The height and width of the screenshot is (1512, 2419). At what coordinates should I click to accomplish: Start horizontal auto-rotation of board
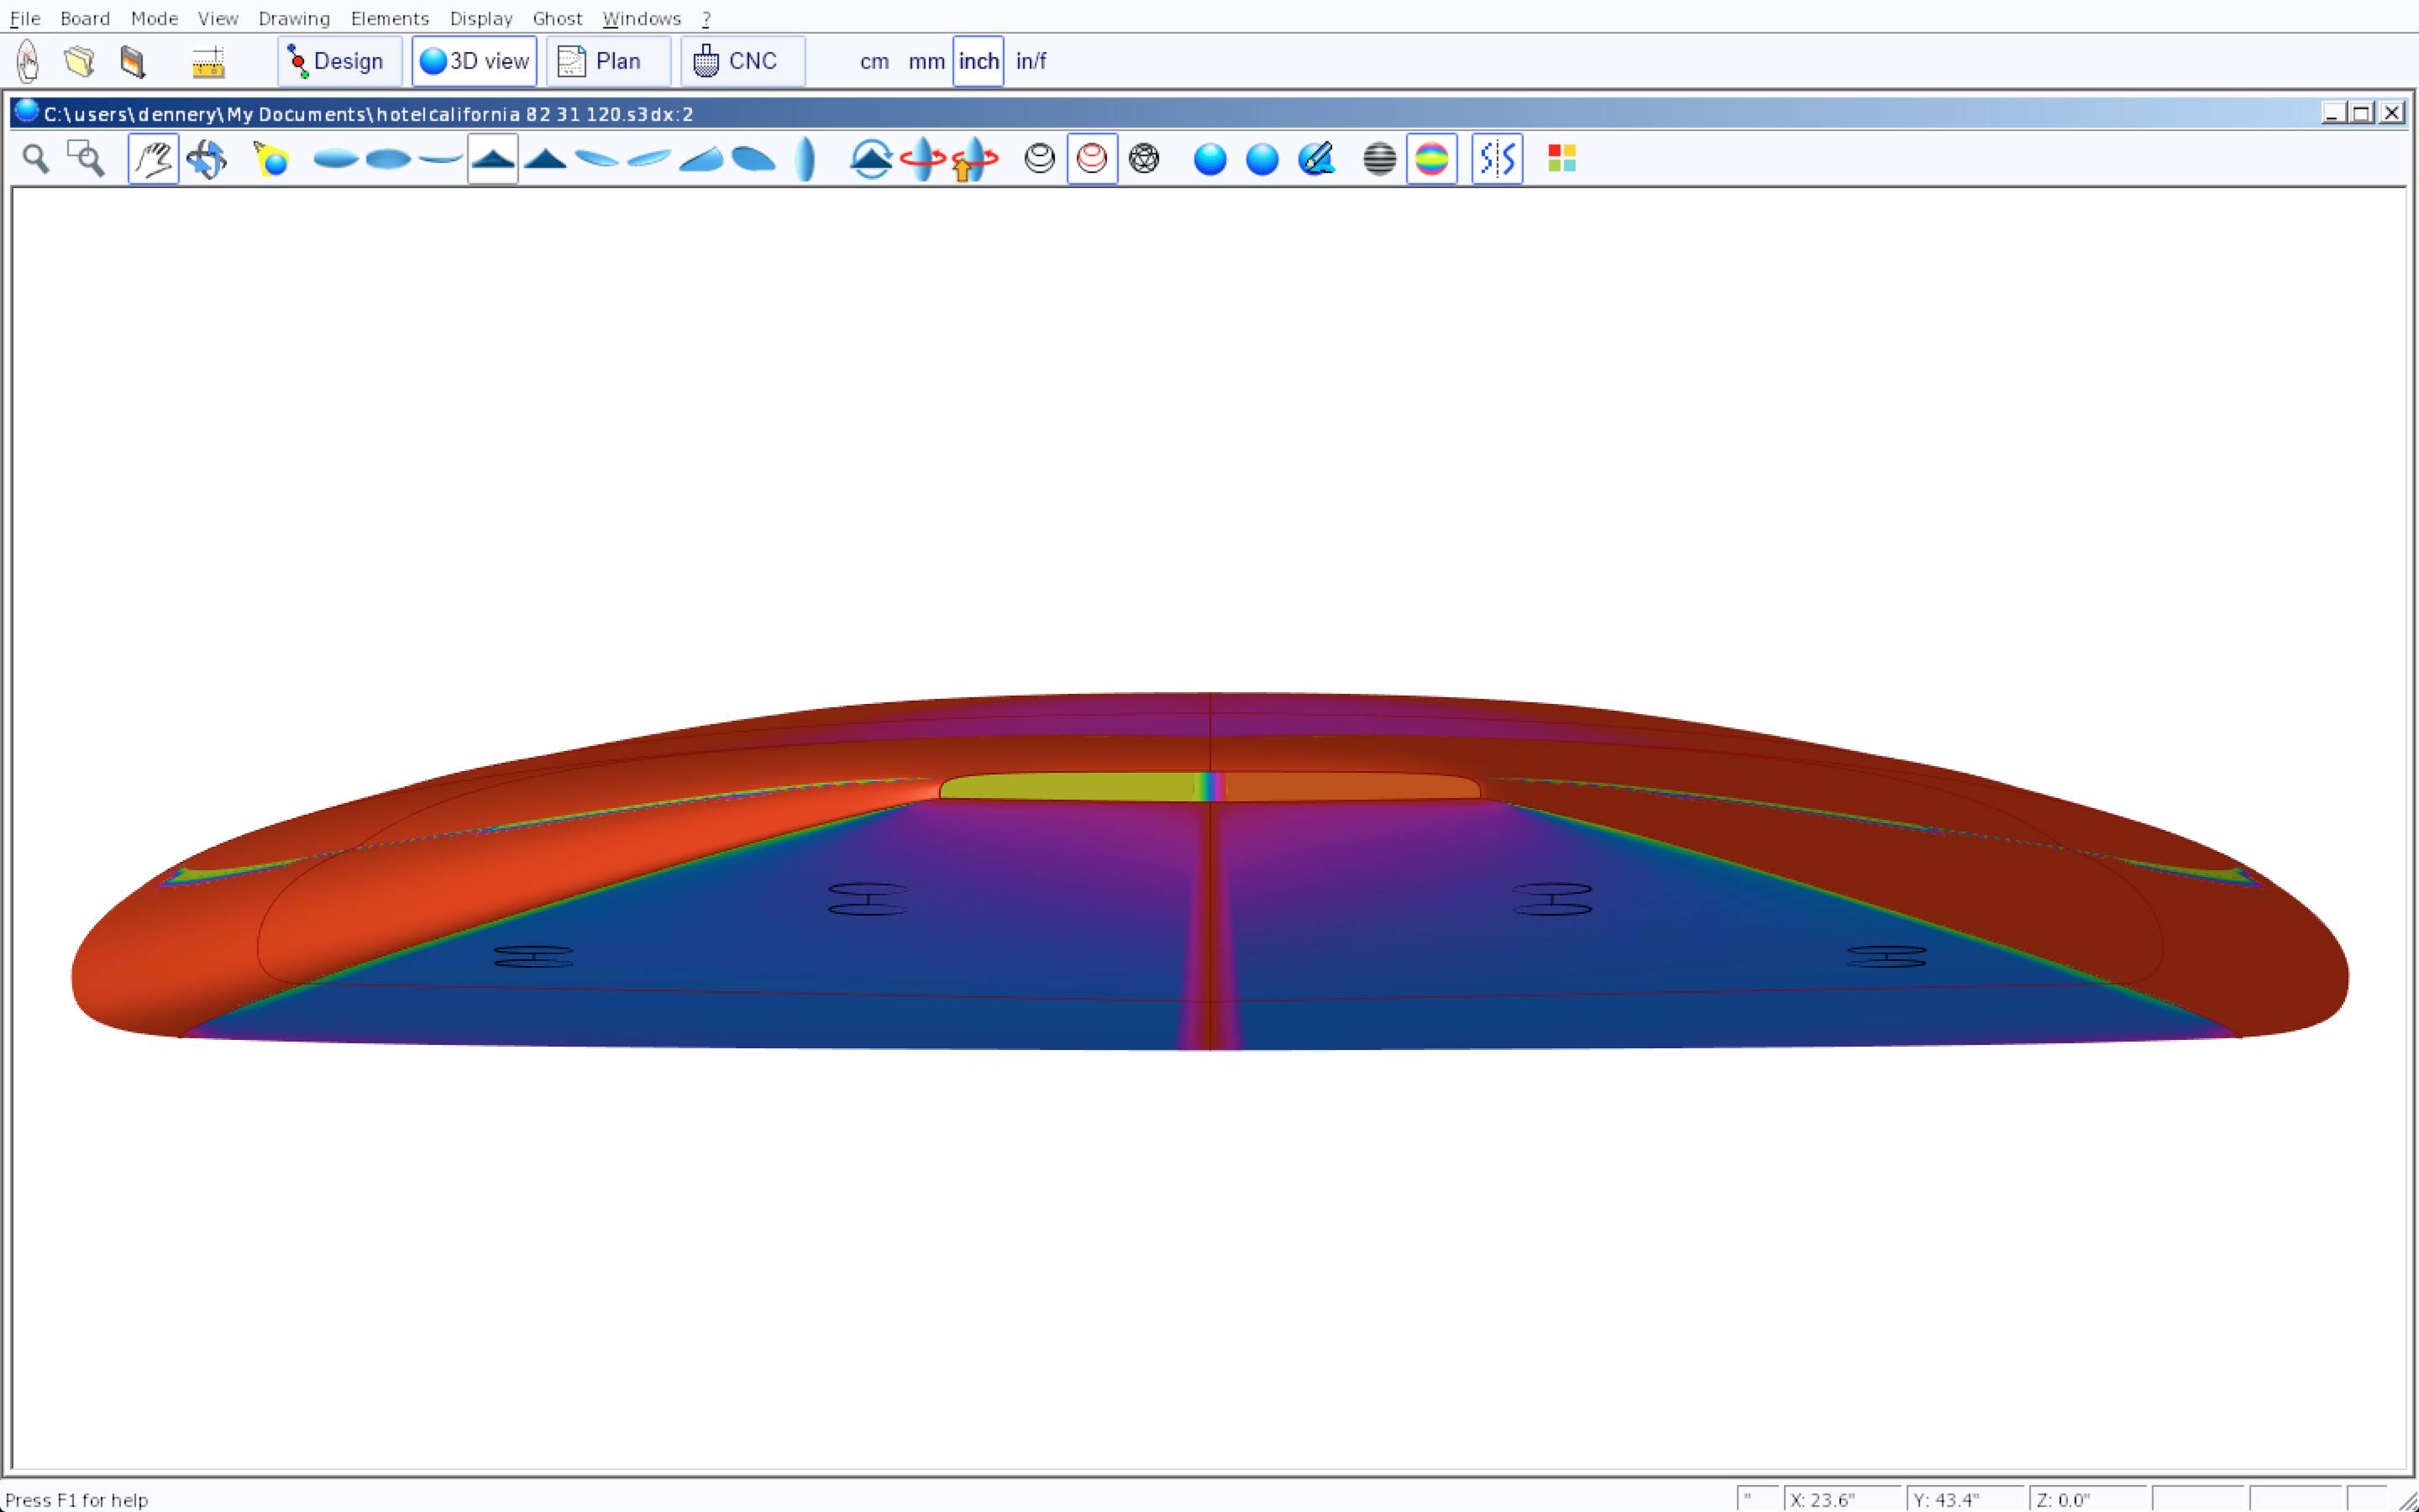[x=921, y=159]
